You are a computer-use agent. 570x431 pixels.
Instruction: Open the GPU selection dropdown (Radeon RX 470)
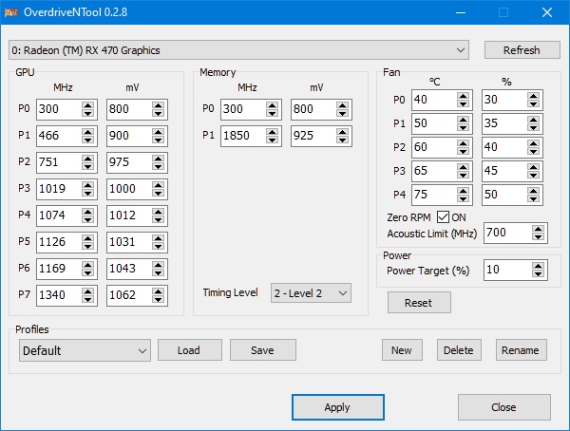238,50
